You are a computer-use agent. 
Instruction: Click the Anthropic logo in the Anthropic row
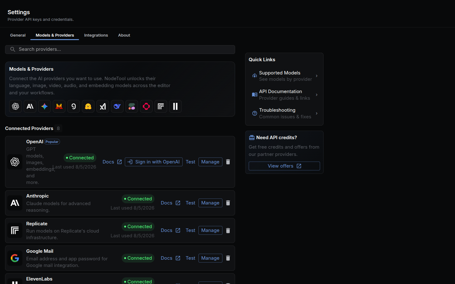click(15, 203)
